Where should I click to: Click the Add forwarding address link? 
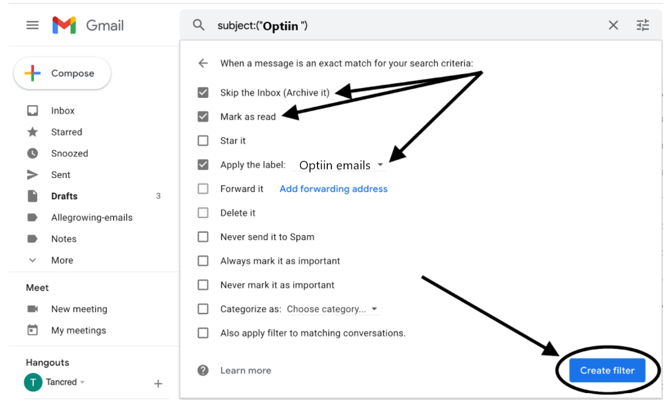click(333, 188)
